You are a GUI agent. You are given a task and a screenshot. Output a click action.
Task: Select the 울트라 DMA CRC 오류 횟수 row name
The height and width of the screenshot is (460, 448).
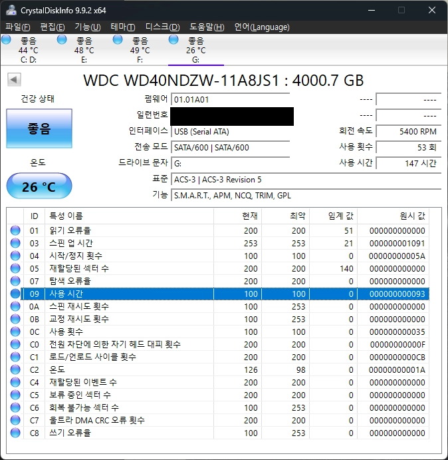point(97,421)
